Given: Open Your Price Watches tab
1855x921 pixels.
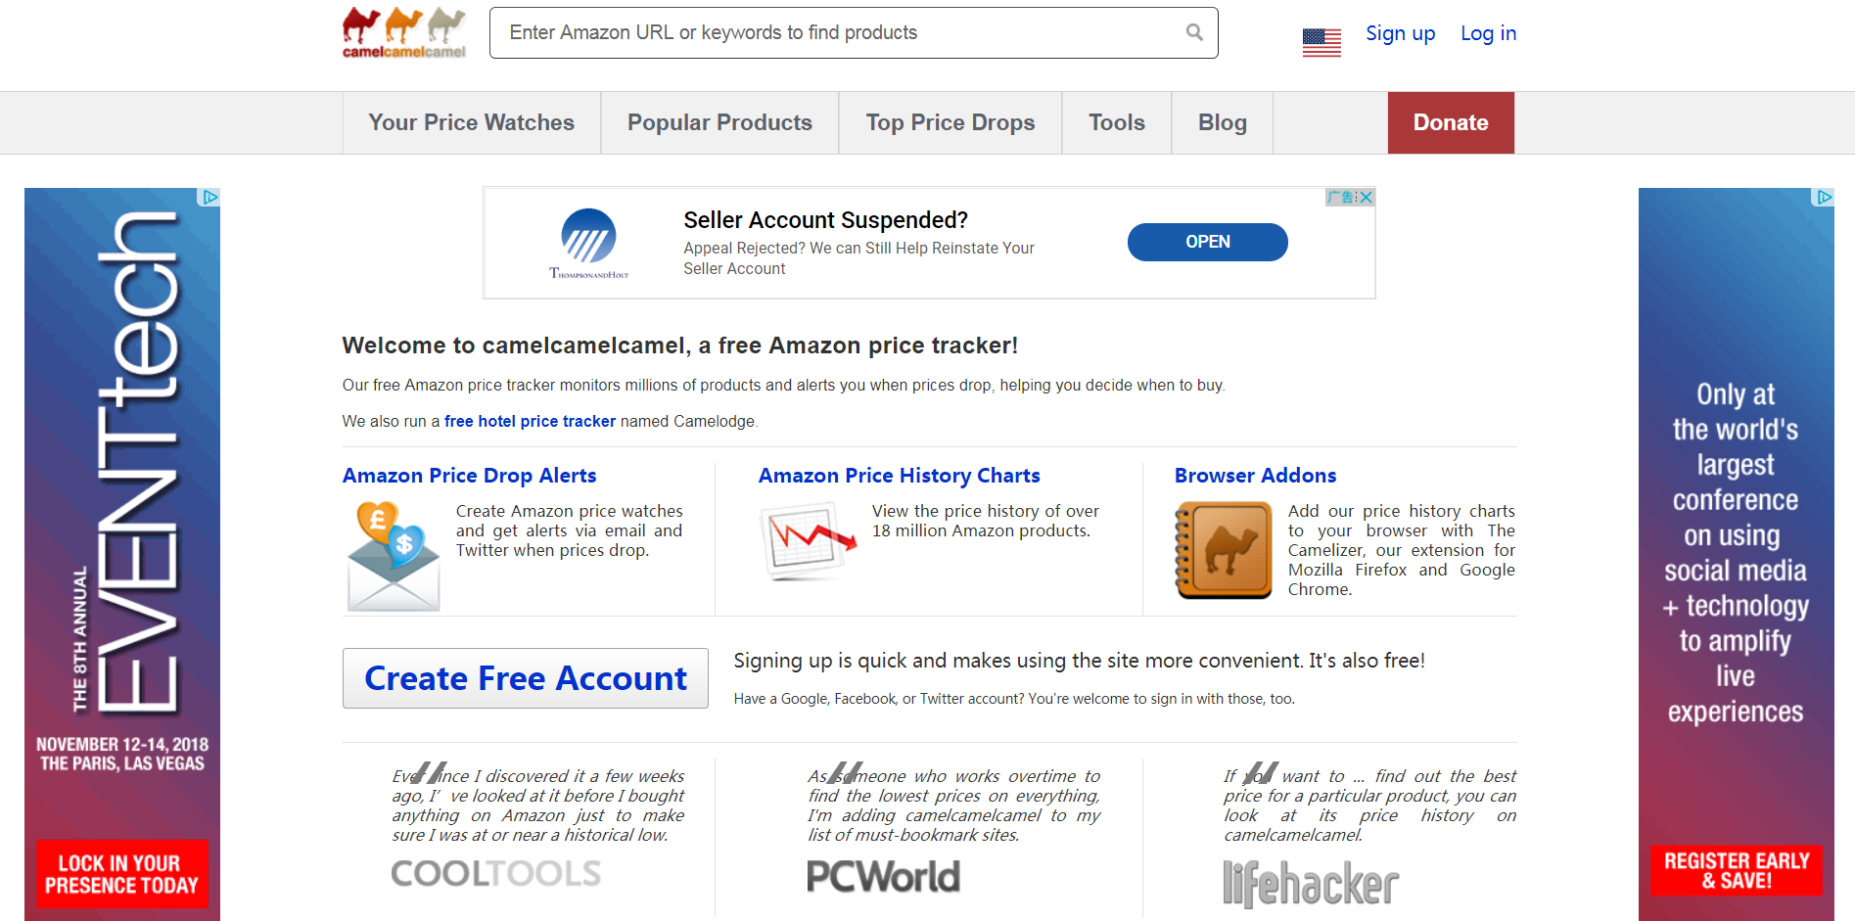Looking at the screenshot, I should pos(471,122).
